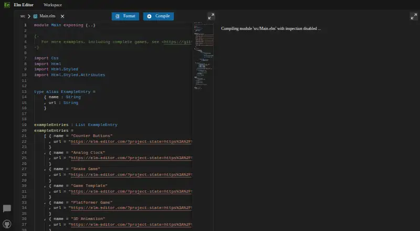The width and height of the screenshot is (420, 231).
Task: Click the 'import Css' line
Action: point(46,58)
